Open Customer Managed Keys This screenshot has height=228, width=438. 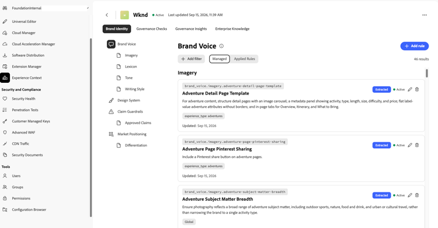tap(31, 121)
